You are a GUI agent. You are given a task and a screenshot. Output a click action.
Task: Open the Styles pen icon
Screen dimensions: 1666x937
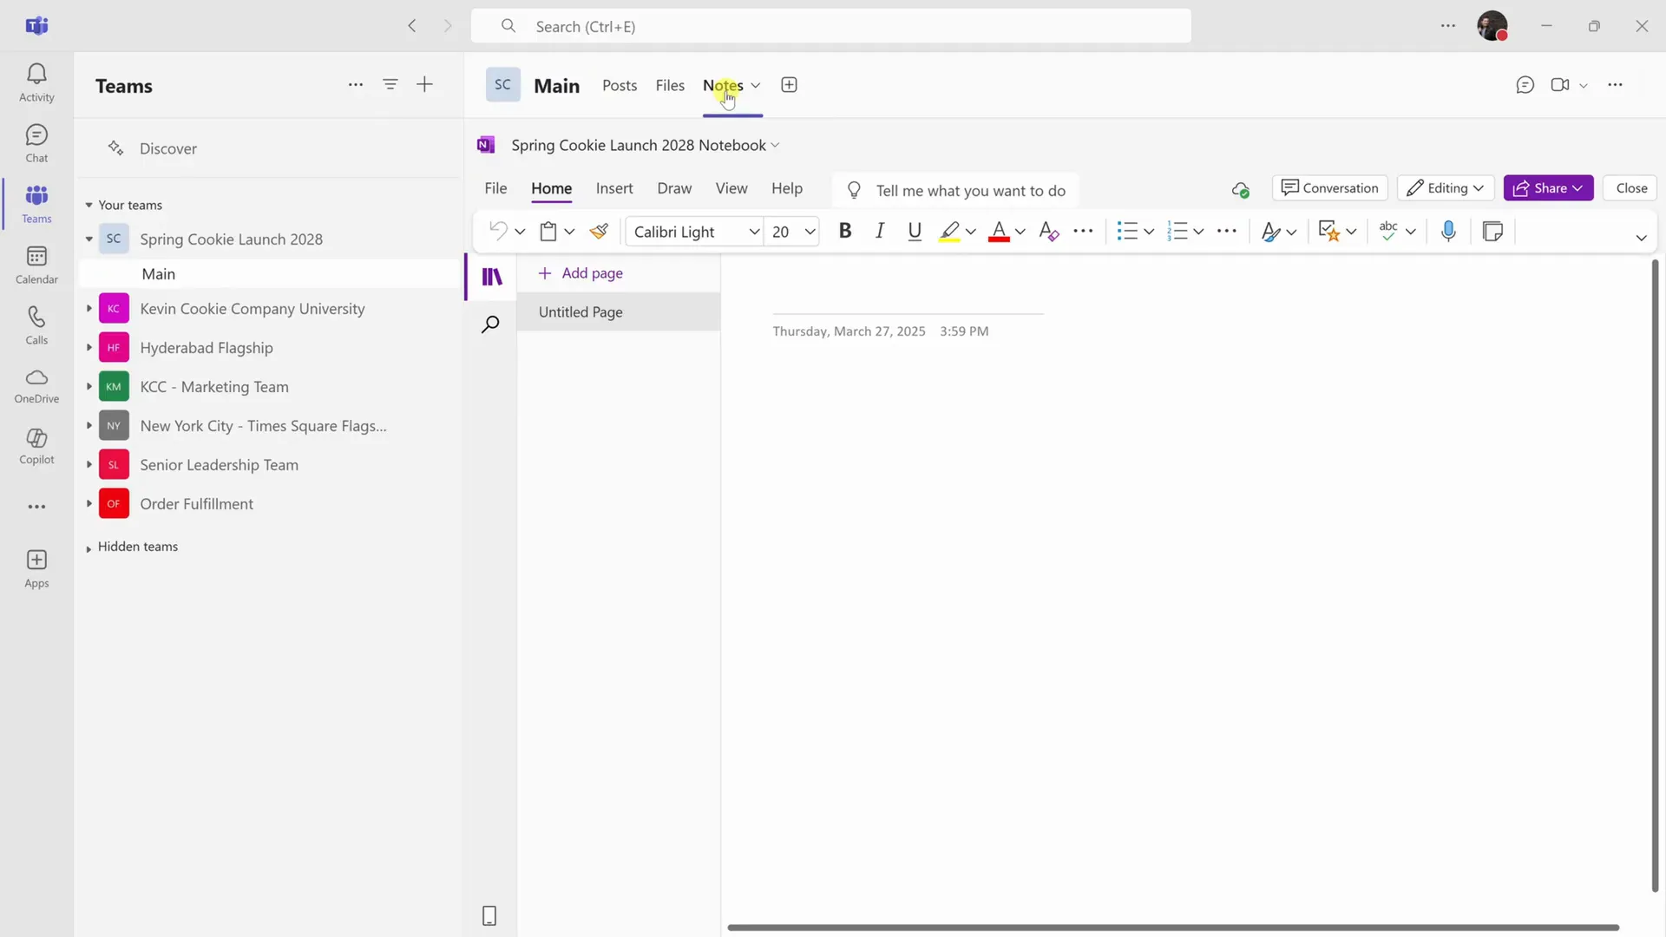pyautogui.click(x=1270, y=231)
